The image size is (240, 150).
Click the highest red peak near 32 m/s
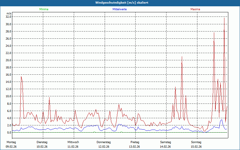[x=224, y=19]
